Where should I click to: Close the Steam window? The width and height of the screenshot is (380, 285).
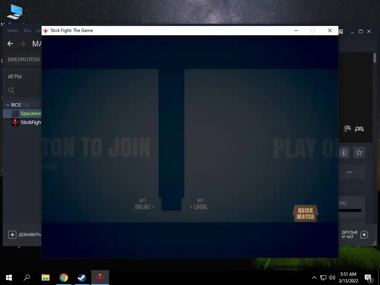pyautogui.click(x=369, y=32)
